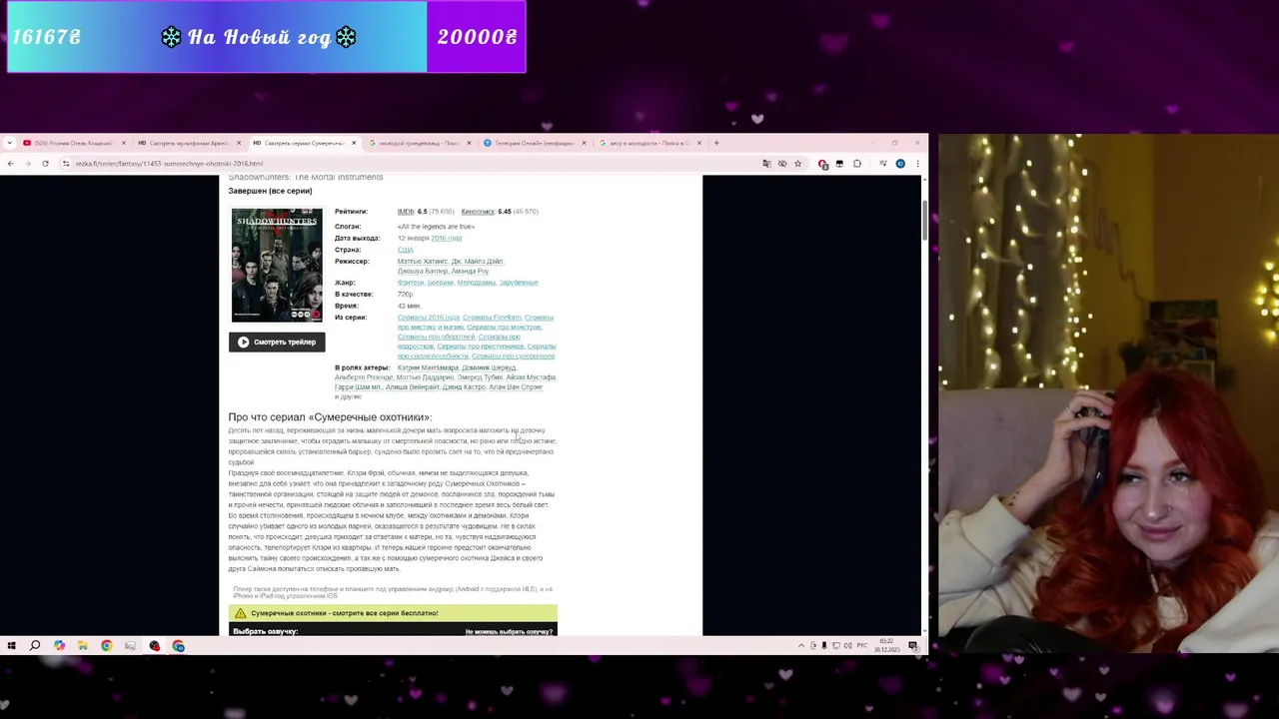Reload the rezka page
The image size is (1279, 719).
click(x=45, y=164)
